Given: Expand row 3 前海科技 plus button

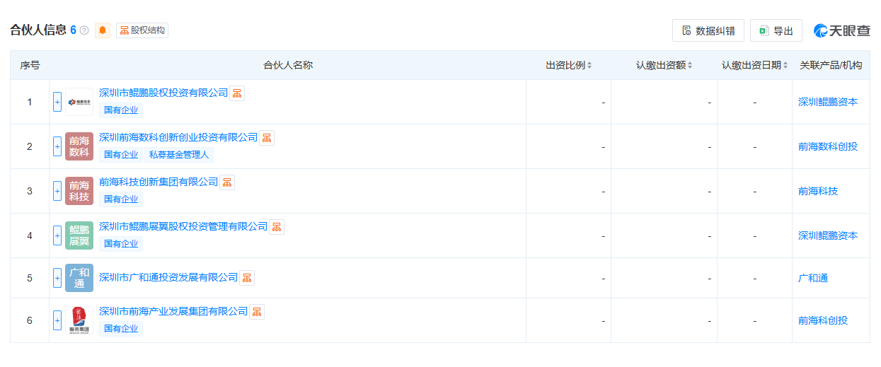Looking at the screenshot, I should click(57, 191).
